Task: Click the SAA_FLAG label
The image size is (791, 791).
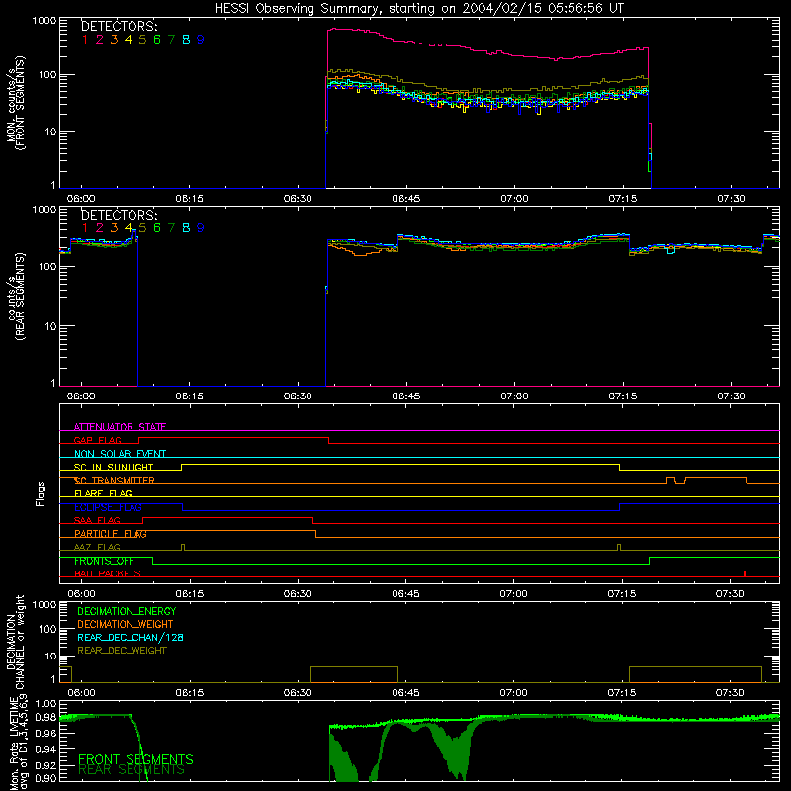Action: tap(97, 520)
